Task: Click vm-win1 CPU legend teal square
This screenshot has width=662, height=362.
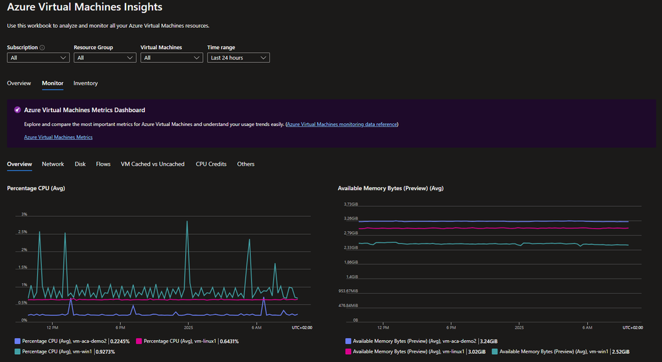Action: tap(17, 351)
